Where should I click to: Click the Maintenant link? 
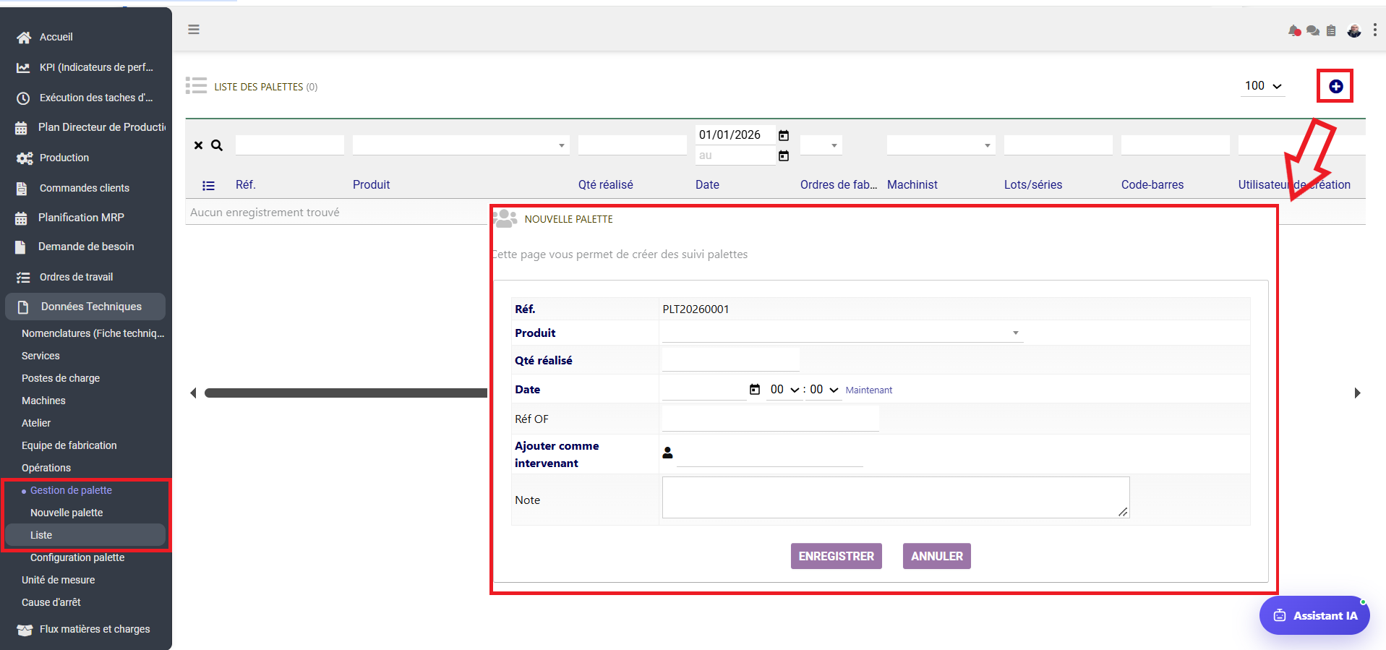pos(868,390)
